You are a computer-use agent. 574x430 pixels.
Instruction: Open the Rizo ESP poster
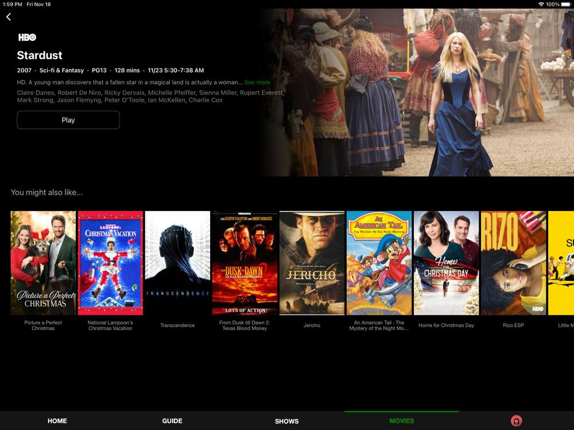click(513, 263)
